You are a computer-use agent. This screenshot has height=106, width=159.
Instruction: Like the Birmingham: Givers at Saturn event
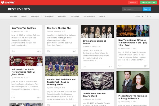tap(84, 67)
